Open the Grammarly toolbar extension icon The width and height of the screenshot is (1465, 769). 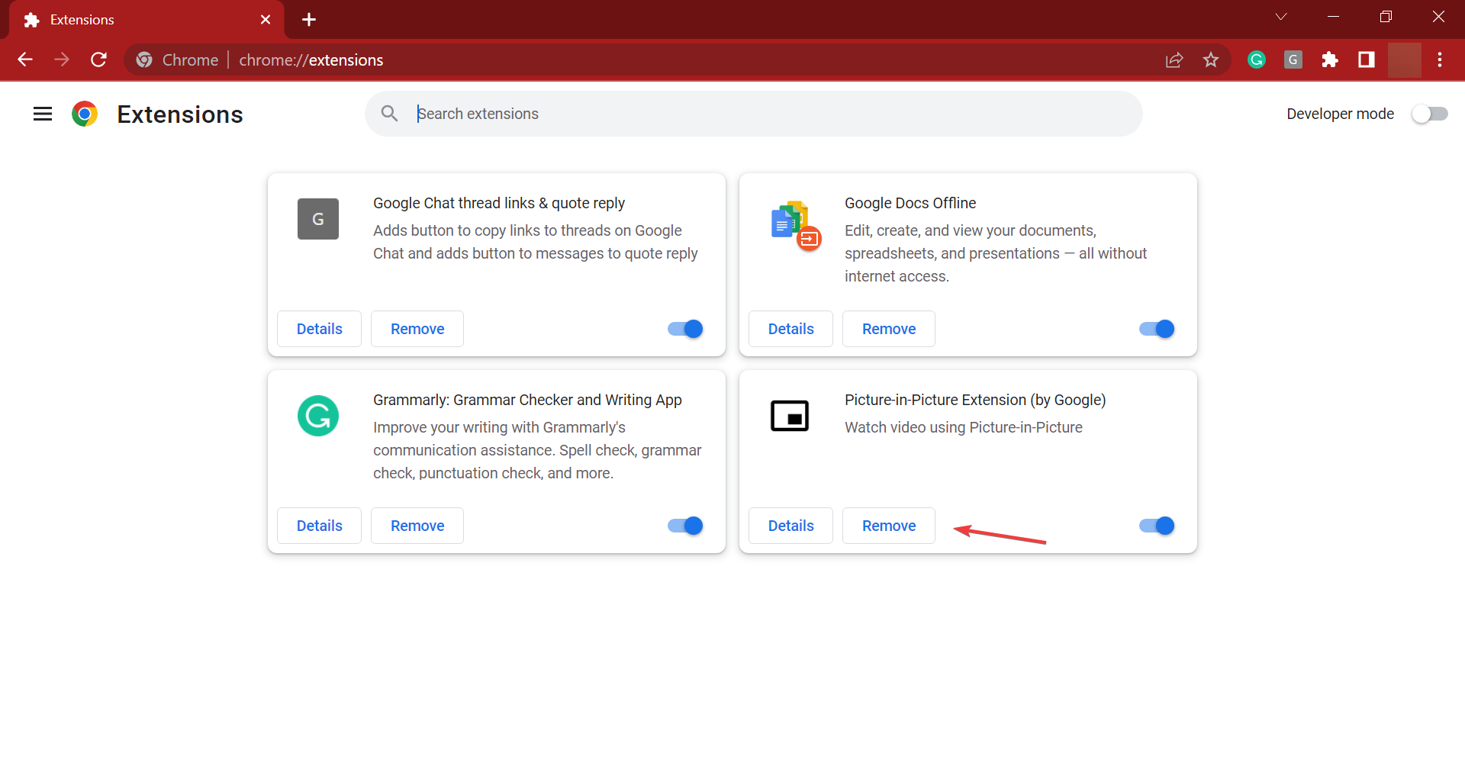(1257, 60)
